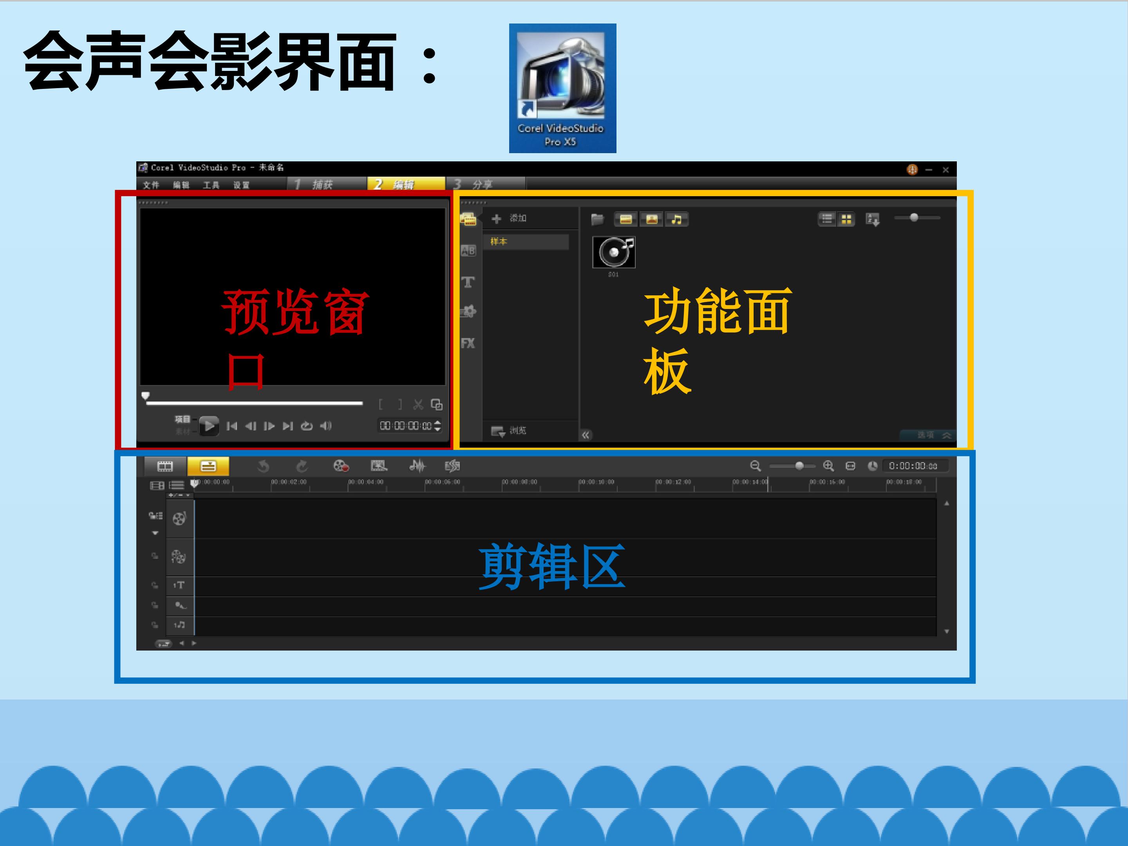Open the Title library T icon
The height and width of the screenshot is (846, 1128).
pyautogui.click(x=468, y=282)
